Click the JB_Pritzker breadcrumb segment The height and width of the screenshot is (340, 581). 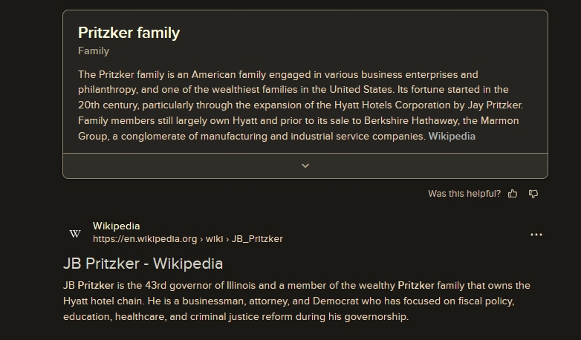tap(257, 239)
